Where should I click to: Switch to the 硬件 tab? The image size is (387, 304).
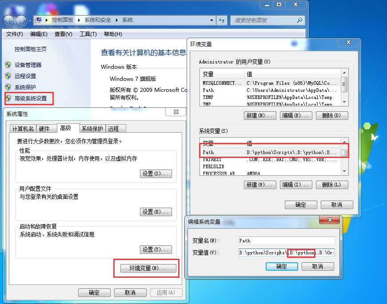[44, 129]
